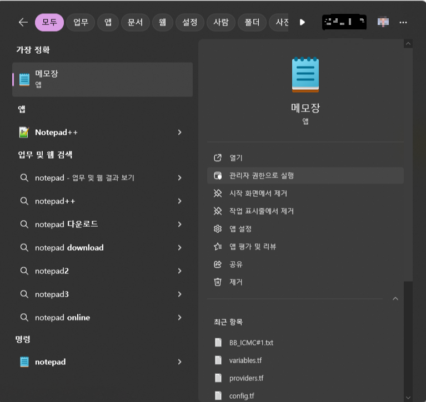Screen dimensions: 426x402
Task: Open the three-dot options menu
Action: (403, 22)
